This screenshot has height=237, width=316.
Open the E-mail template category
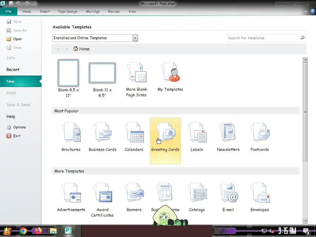pyautogui.click(x=228, y=197)
